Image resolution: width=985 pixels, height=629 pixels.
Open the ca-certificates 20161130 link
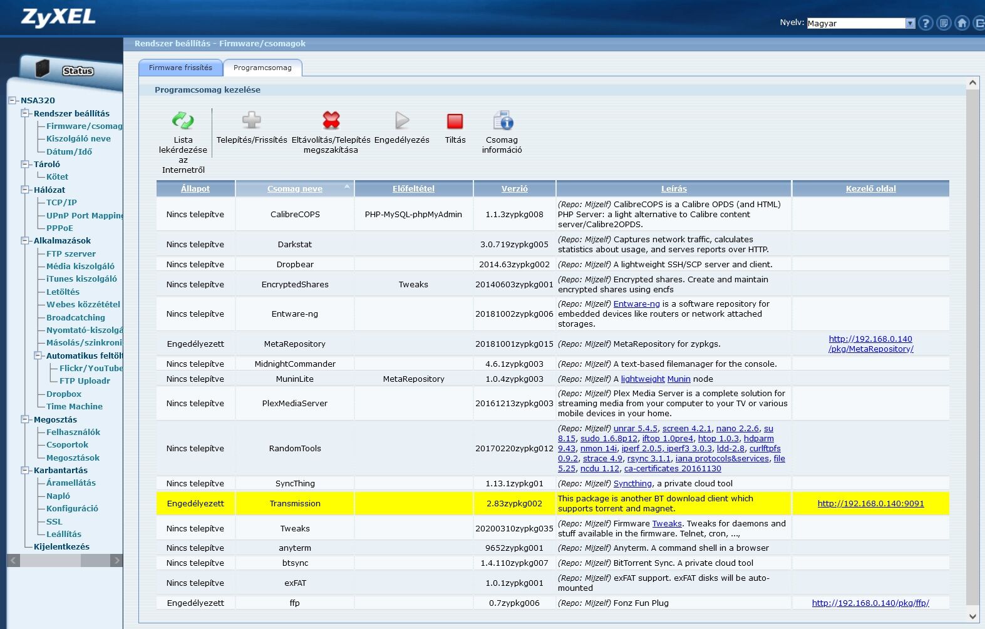[x=673, y=468]
